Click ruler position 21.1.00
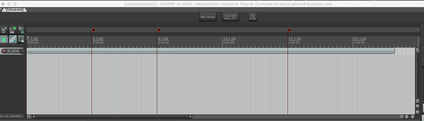This screenshot has width=424, height=121. point(360,39)
